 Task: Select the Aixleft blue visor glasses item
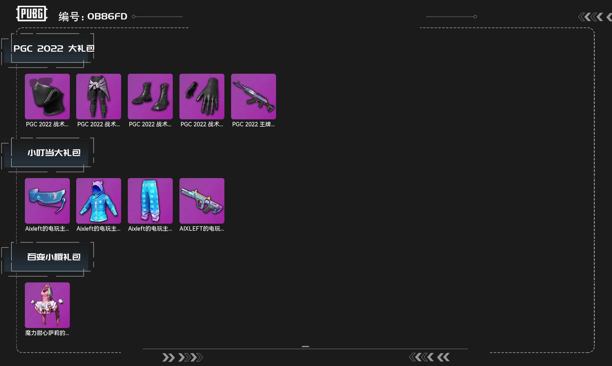click(x=47, y=201)
